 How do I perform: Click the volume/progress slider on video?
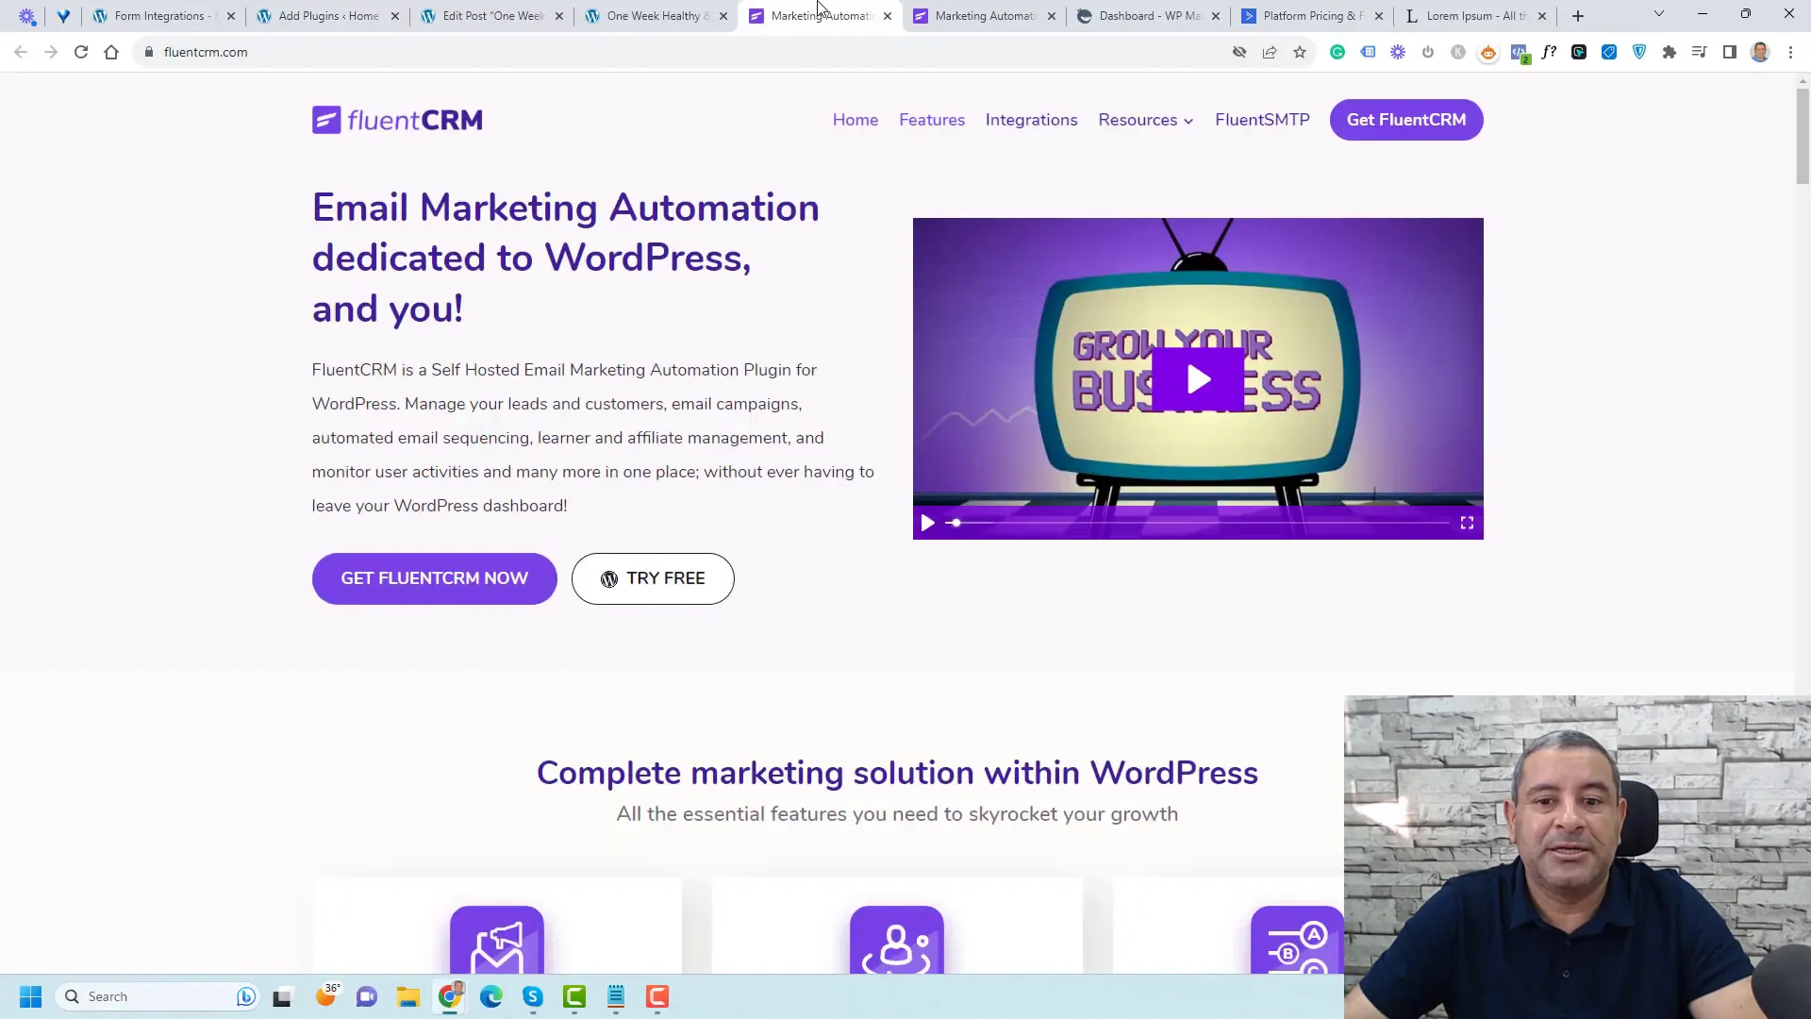[x=955, y=524]
